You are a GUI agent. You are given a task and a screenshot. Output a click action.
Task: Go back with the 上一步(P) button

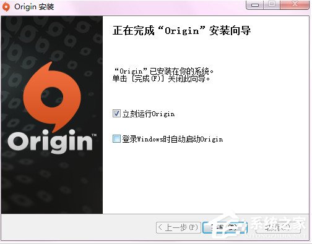tap(178, 227)
